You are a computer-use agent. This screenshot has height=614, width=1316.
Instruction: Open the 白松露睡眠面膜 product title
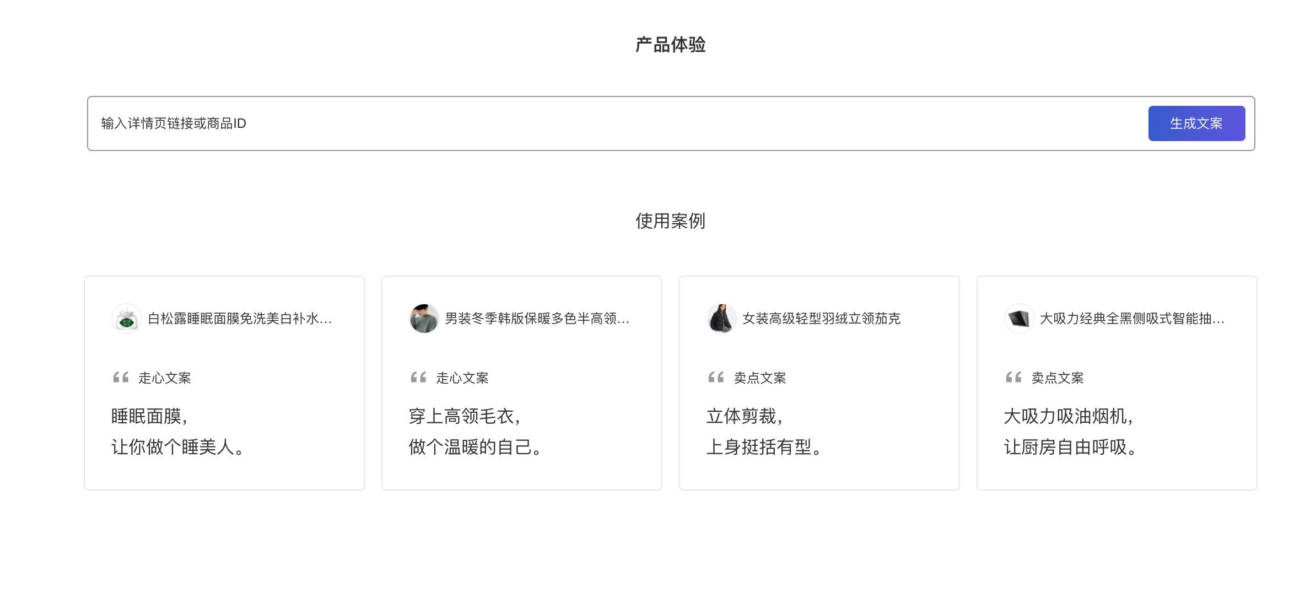click(x=240, y=319)
